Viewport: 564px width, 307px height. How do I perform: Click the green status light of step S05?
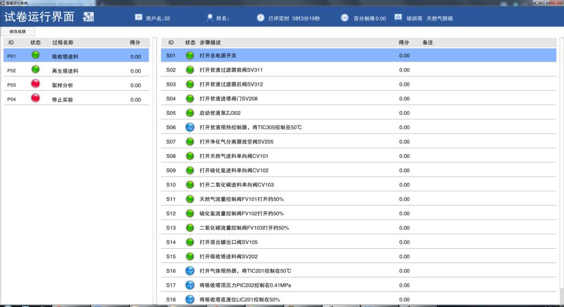pos(190,113)
